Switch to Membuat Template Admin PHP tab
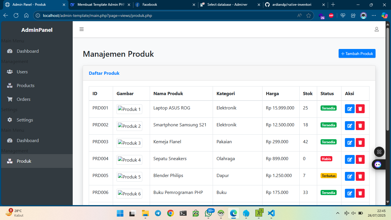The width and height of the screenshot is (391, 220). 100,5
